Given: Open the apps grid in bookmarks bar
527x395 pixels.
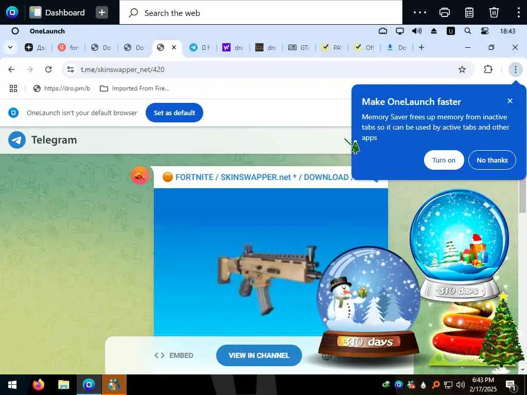Looking at the screenshot, I should pos(13,88).
